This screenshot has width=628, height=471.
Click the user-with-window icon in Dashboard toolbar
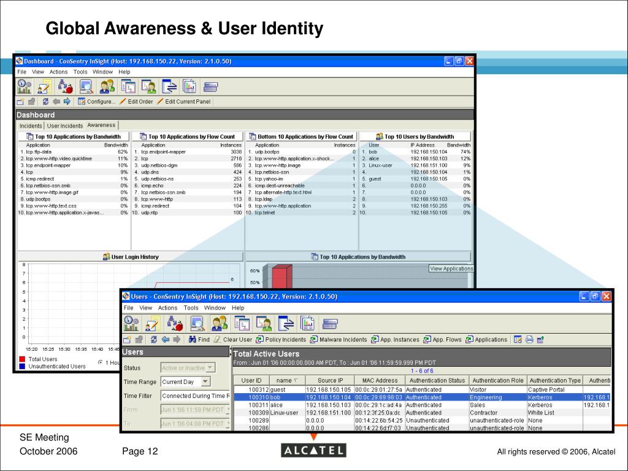point(148,86)
